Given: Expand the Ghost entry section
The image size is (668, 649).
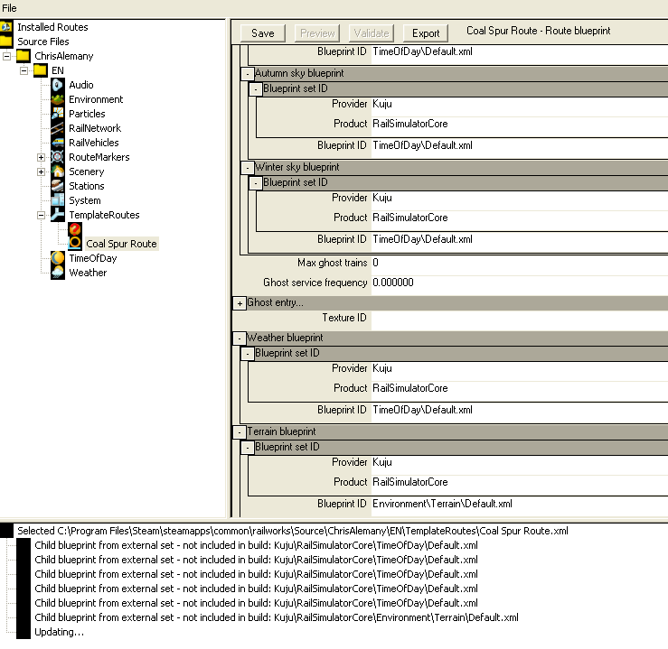Looking at the screenshot, I should 240,303.
